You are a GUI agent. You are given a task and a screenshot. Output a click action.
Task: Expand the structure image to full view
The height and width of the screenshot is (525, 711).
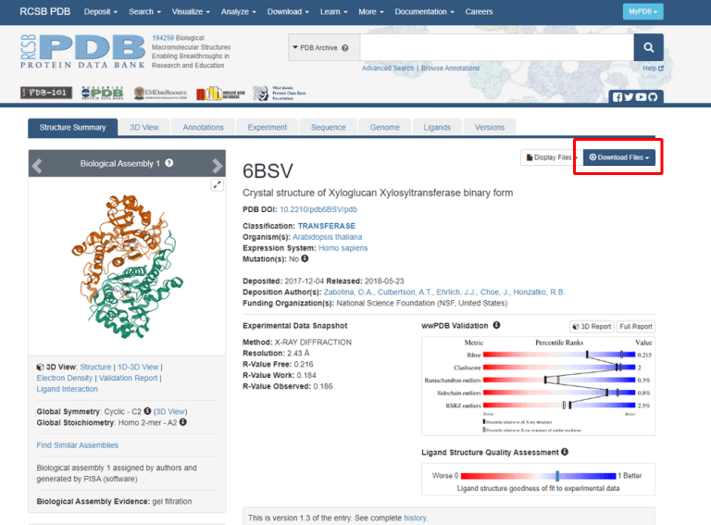pyautogui.click(x=218, y=185)
